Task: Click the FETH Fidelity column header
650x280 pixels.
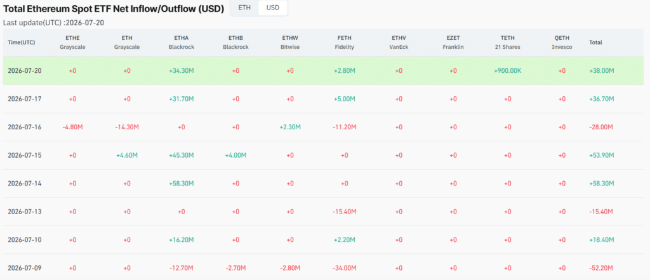Action: 344,42
